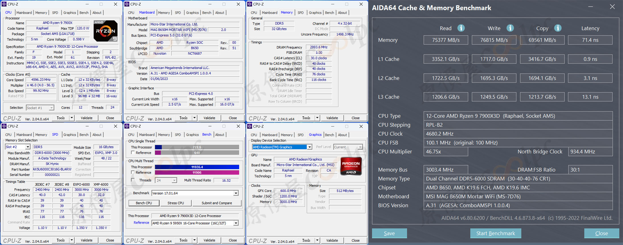The height and width of the screenshot is (245, 623).
Task: Click the DRAM Frequency 2993.6 MHz field
Action: pyautogui.click(x=319, y=47)
